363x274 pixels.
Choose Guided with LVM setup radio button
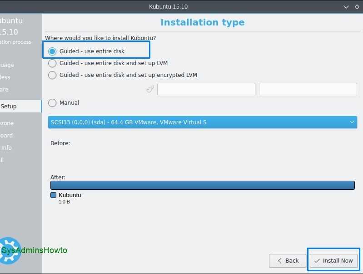pos(53,63)
